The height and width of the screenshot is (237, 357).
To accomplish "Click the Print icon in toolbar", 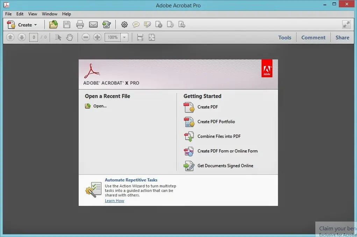I will (x=80, y=24).
